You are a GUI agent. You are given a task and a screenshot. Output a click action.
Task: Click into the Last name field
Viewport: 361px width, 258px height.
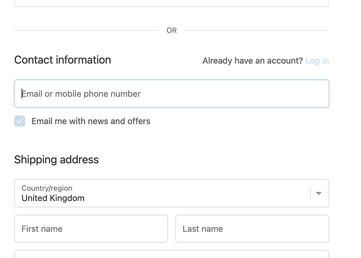(x=252, y=229)
